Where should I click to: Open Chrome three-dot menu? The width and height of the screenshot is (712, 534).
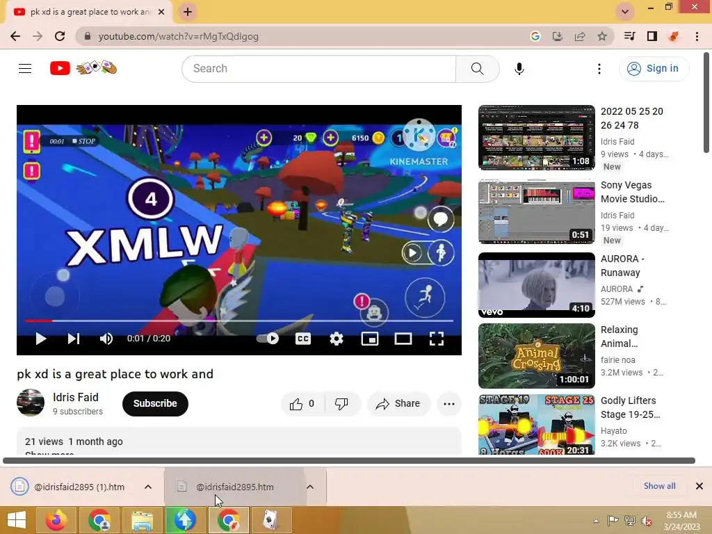(697, 36)
